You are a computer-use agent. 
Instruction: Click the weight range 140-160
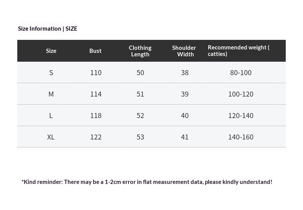(x=241, y=137)
